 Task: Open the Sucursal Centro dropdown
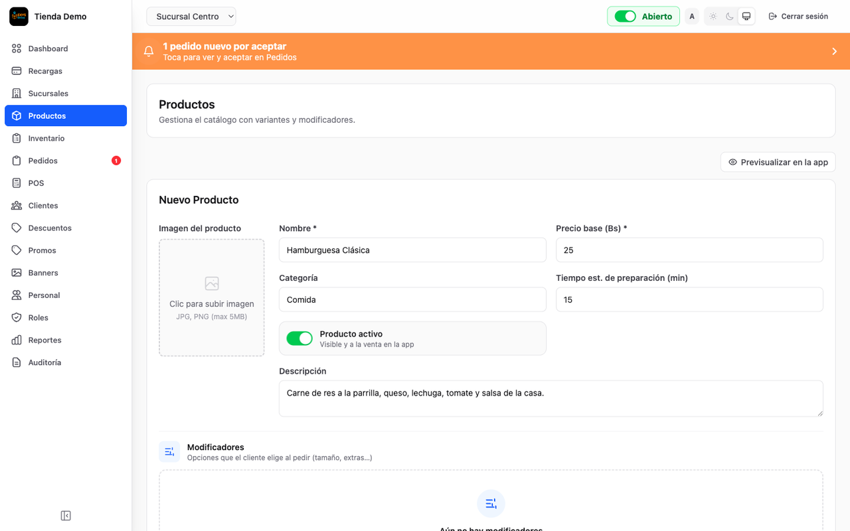click(191, 17)
